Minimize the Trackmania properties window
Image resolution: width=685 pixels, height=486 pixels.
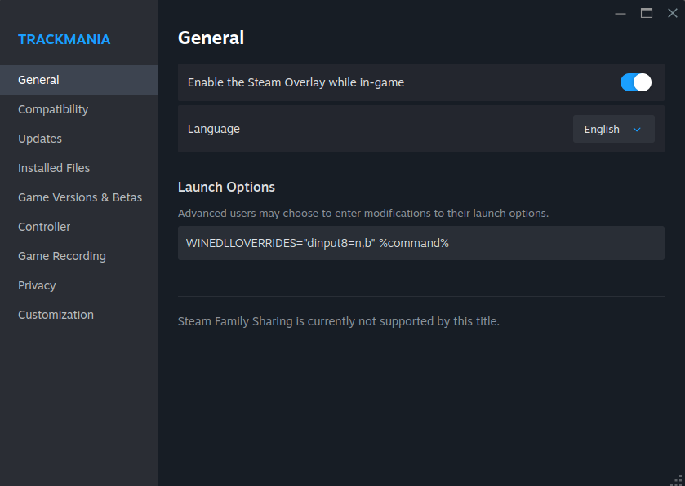tap(621, 14)
